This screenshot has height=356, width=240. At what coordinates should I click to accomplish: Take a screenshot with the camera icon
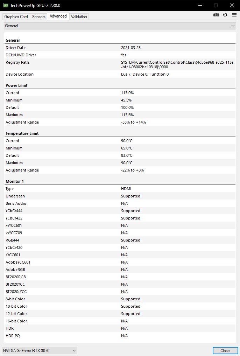[x=216, y=15]
